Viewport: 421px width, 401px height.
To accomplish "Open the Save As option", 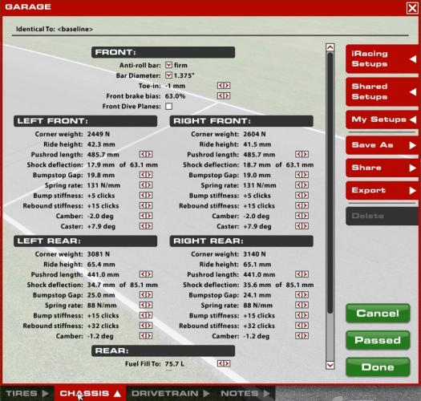I will (x=382, y=145).
